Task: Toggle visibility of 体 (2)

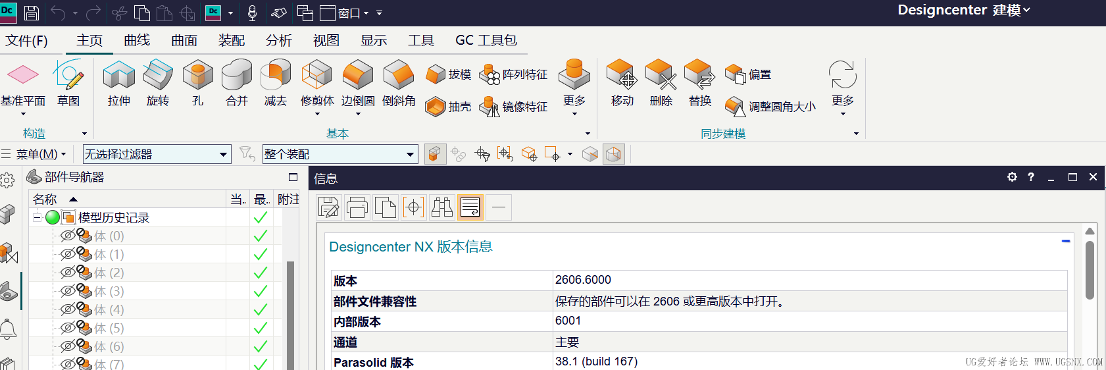Action: point(68,273)
